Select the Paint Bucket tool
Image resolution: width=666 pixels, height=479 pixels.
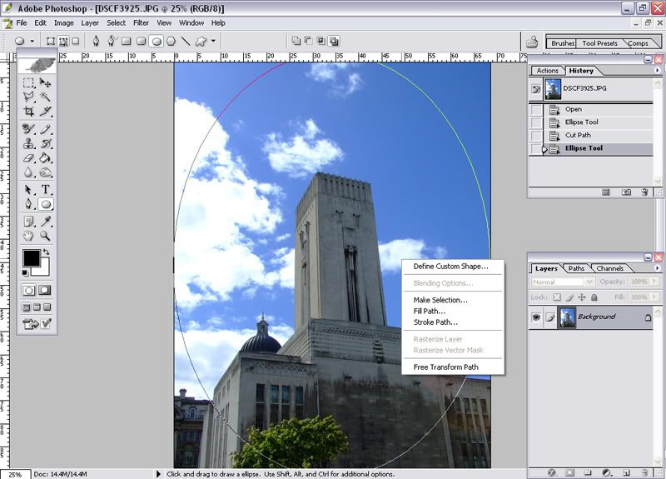click(x=46, y=158)
